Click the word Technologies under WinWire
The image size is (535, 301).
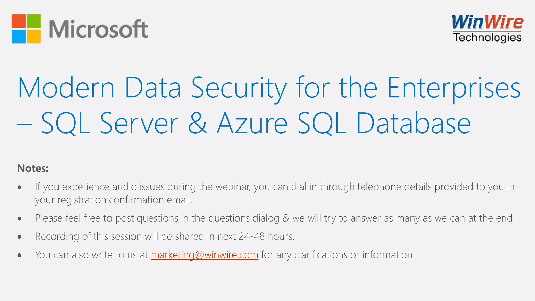coord(487,37)
